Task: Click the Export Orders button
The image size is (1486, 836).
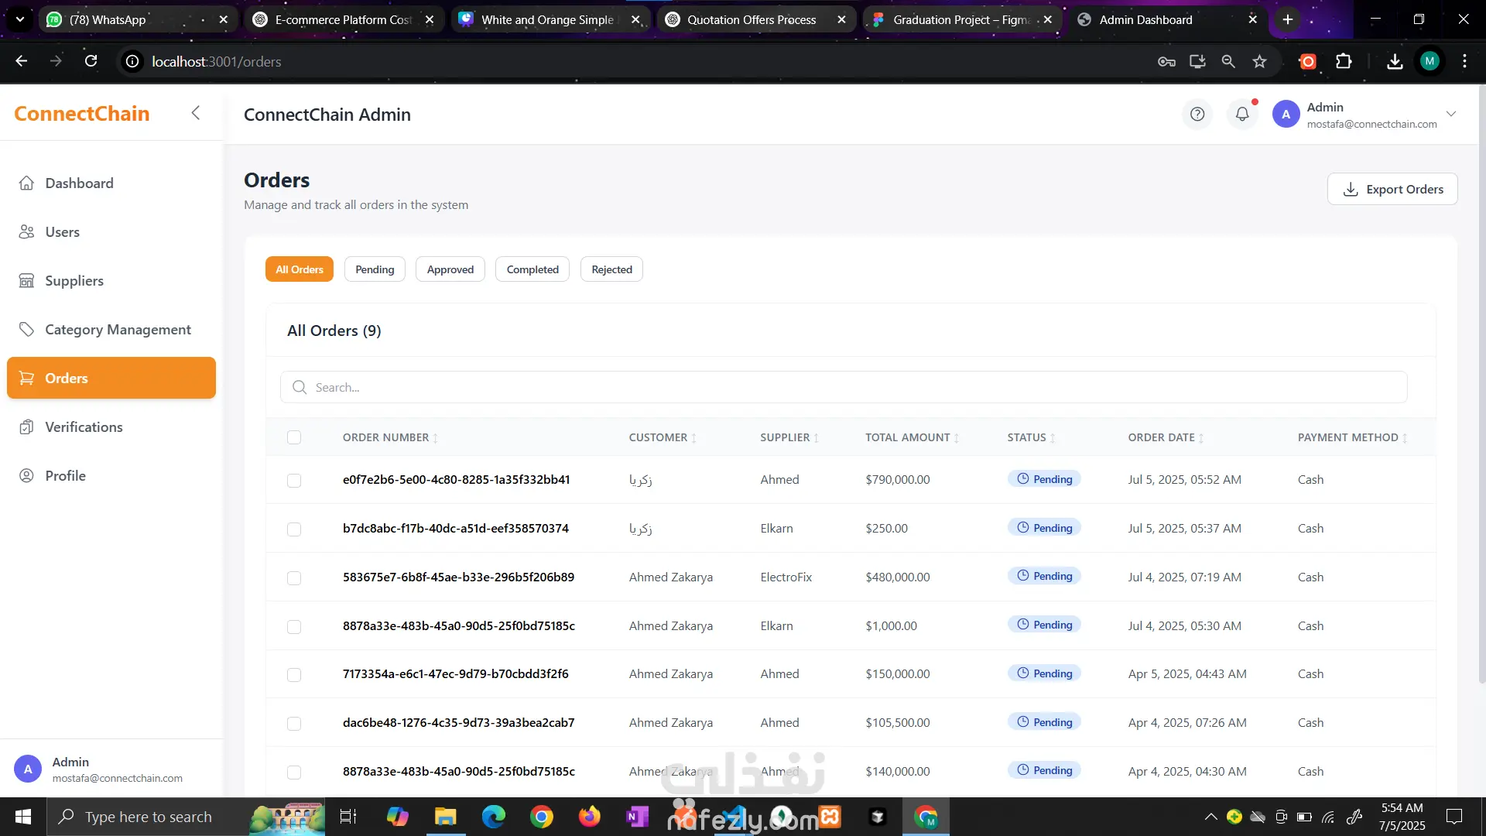Action: coord(1392,190)
